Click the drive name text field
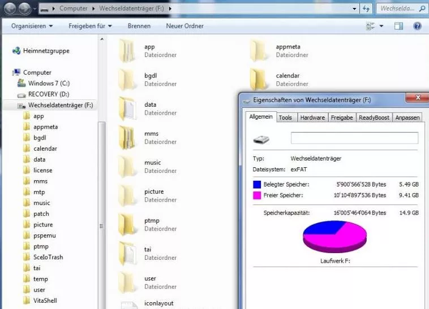This screenshot has width=429, height=309. coord(354,138)
